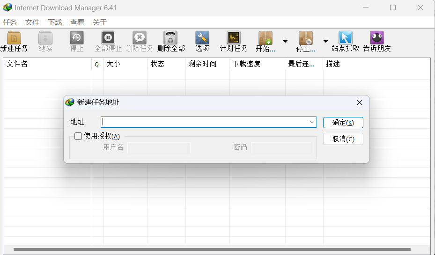
Task: Click the 告诉朋友 tell a friend icon
Action: [x=377, y=38]
